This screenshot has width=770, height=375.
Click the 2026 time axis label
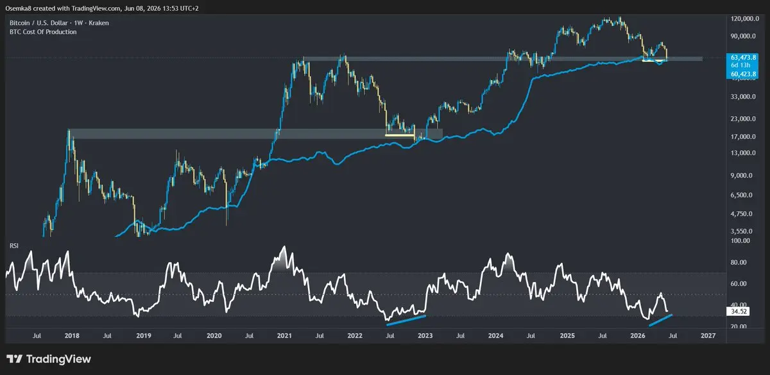637,336
